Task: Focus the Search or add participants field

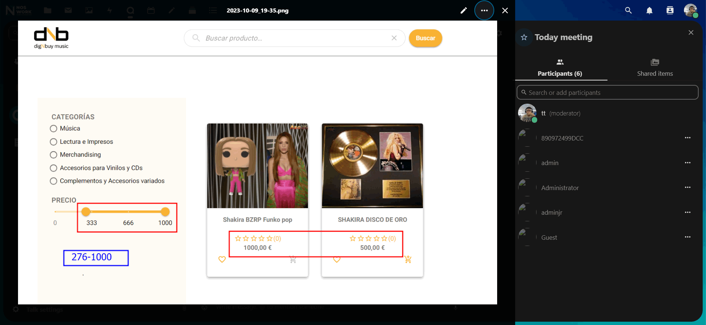Action: pos(607,93)
